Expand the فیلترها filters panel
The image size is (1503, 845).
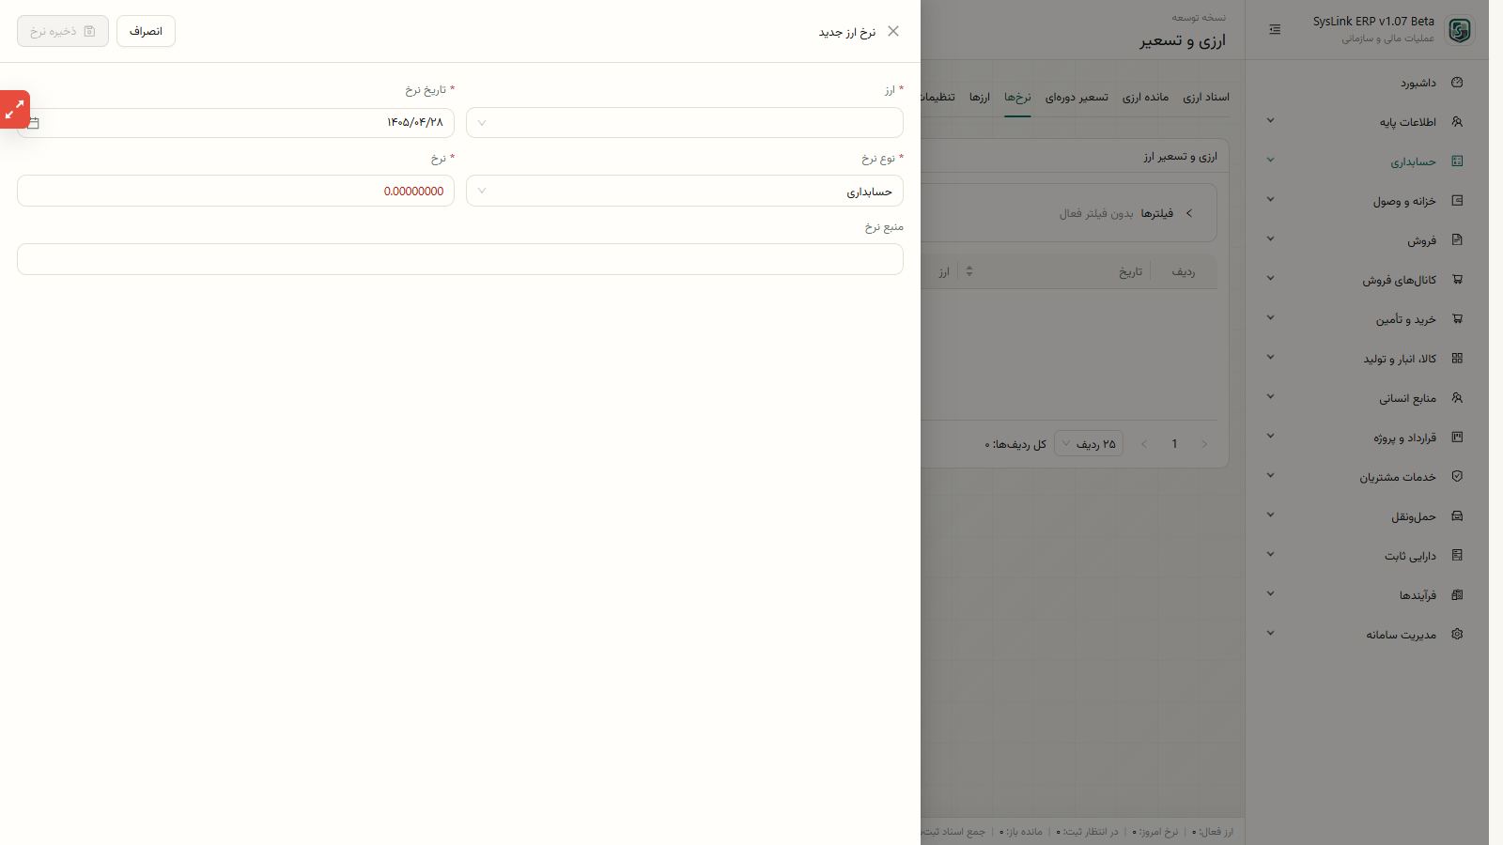(1188, 213)
